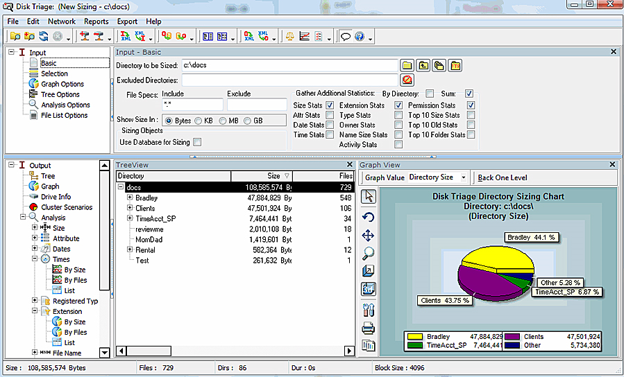Click the printer icon in graph toolbar
This screenshot has height=377, width=624.
pos(369,328)
